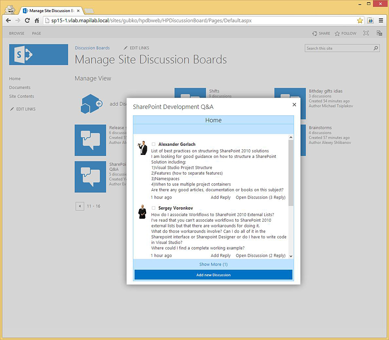Toggle focus on content mode icon

(x=366, y=33)
